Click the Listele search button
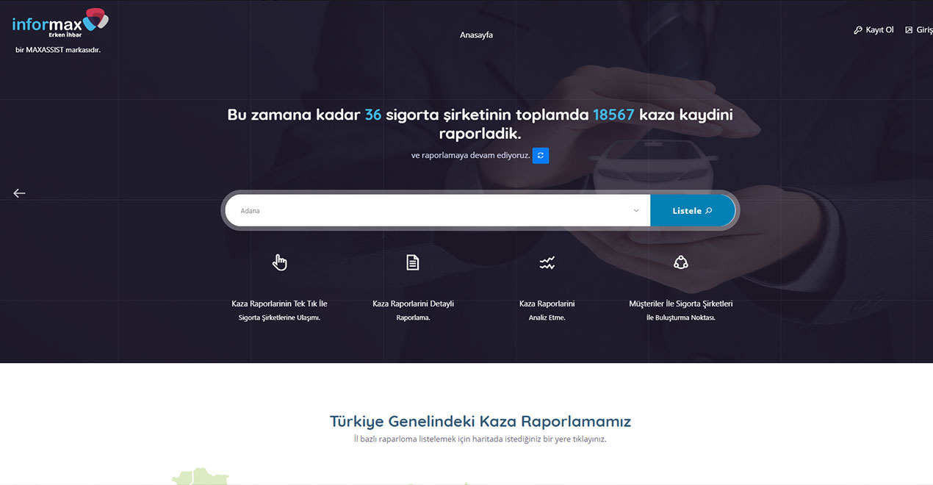This screenshot has width=933, height=485. [x=693, y=211]
